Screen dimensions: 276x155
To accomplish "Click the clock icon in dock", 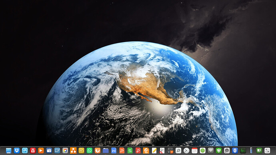I will [x=186, y=151].
